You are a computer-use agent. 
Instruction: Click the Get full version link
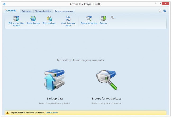coord(52,113)
